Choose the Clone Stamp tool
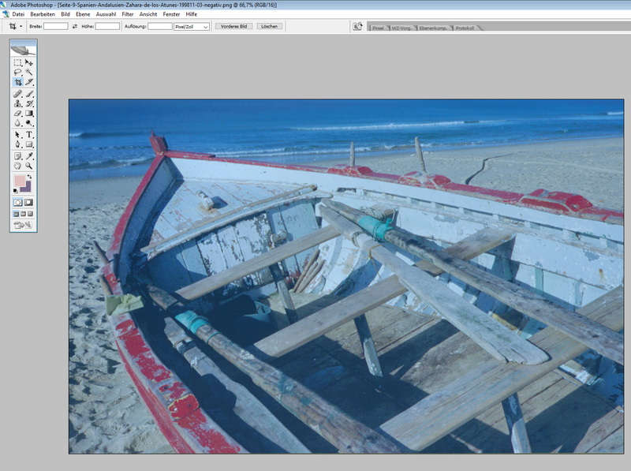Screen dimensions: 631x471 pos(18,103)
